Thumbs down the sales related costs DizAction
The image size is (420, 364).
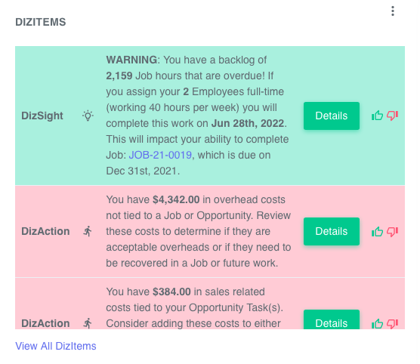click(392, 323)
